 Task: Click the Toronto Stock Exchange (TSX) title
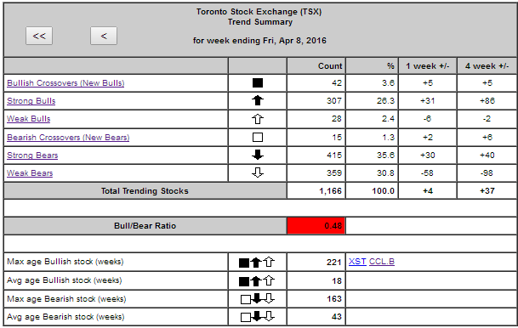259,12
